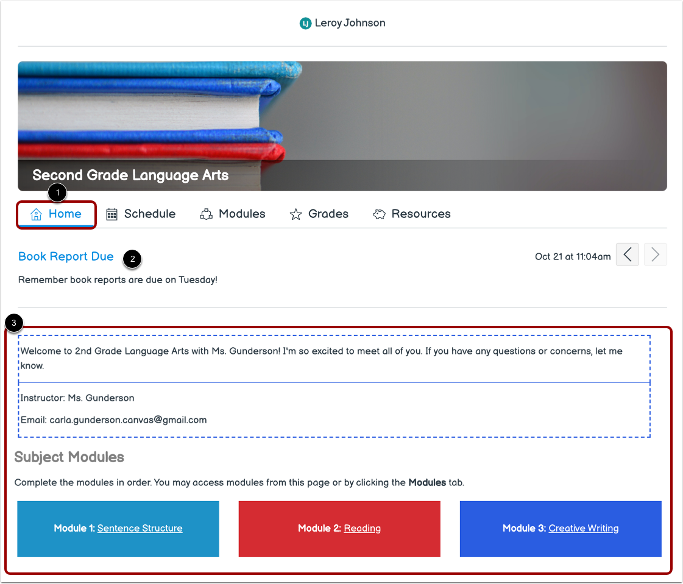The height and width of the screenshot is (584, 683).
Task: Open the Sentence Structure module link
Action: (140, 528)
